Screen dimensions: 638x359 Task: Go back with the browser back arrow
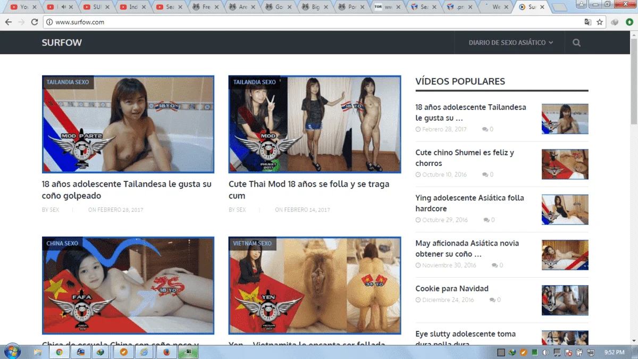tap(8, 22)
